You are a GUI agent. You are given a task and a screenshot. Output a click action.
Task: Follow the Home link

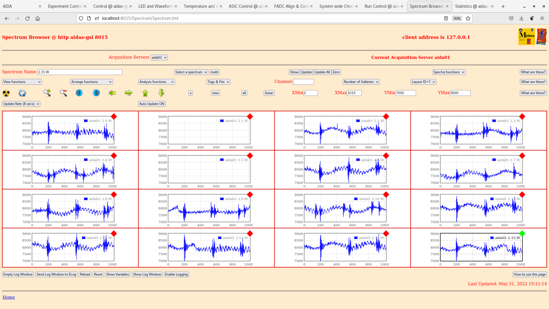click(9, 297)
